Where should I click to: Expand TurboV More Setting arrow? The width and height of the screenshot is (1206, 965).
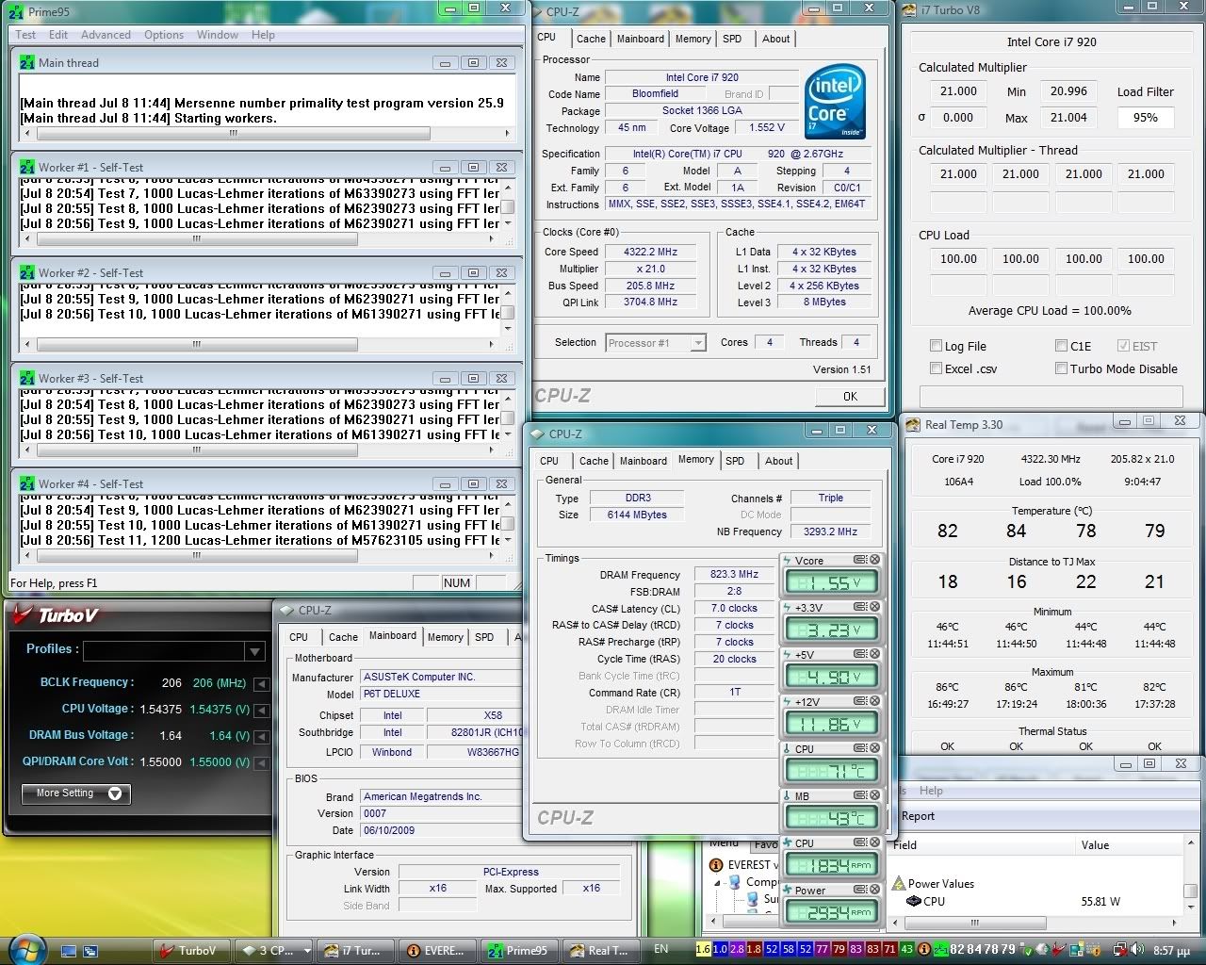point(115,793)
